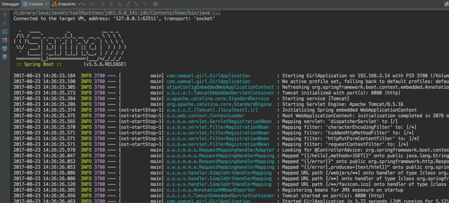Click 'o.s.web.context.ContextLoader' logger name
The width and height of the screenshot is (449, 203).
tap(206, 116)
